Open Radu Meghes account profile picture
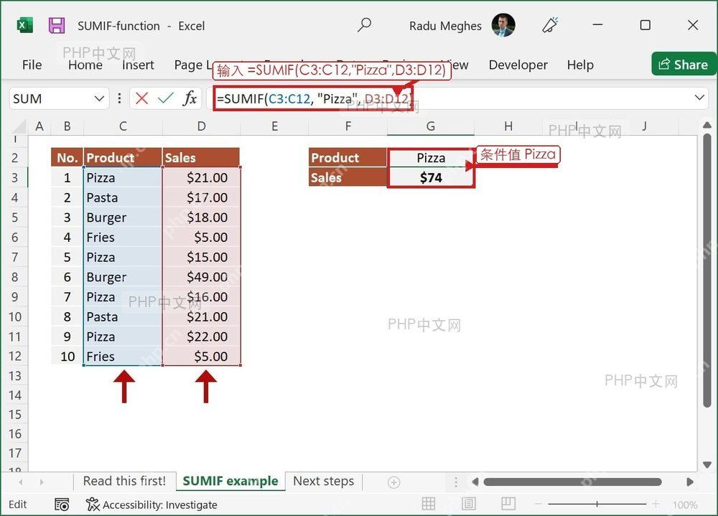Screen dimensions: 718x516 [503, 24]
